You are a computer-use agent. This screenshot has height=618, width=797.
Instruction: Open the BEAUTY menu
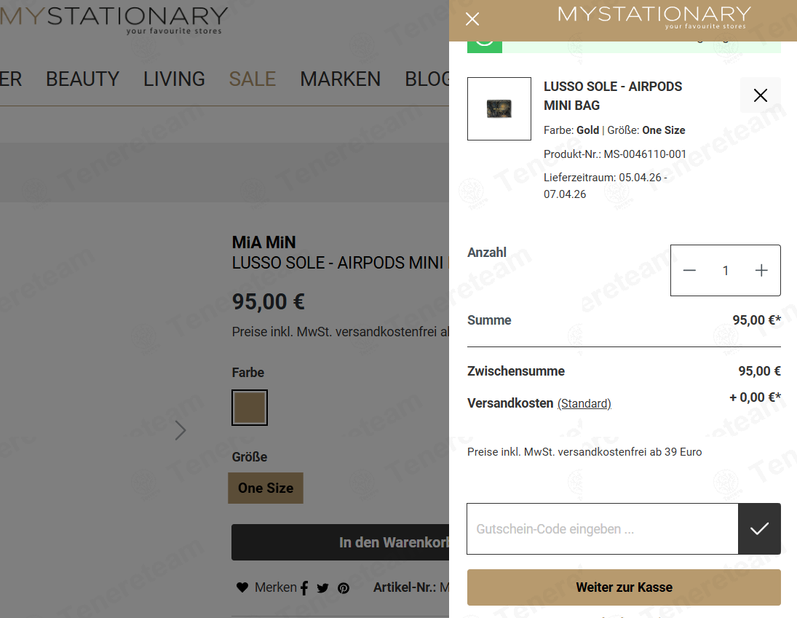pos(82,79)
